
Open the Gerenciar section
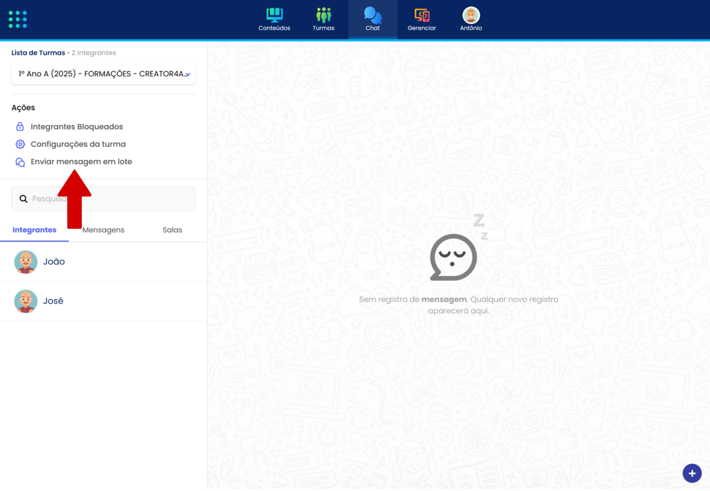coord(421,19)
